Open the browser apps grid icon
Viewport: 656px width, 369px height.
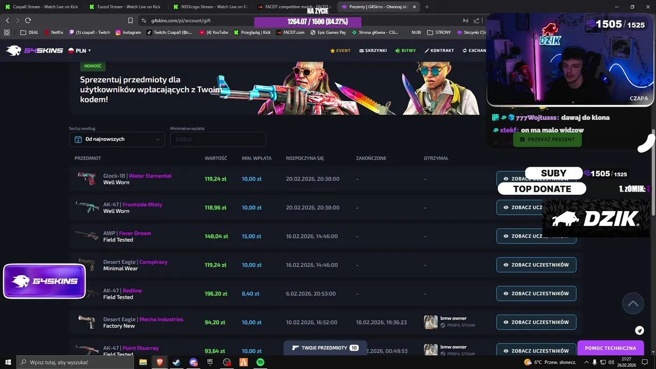(x=7, y=32)
